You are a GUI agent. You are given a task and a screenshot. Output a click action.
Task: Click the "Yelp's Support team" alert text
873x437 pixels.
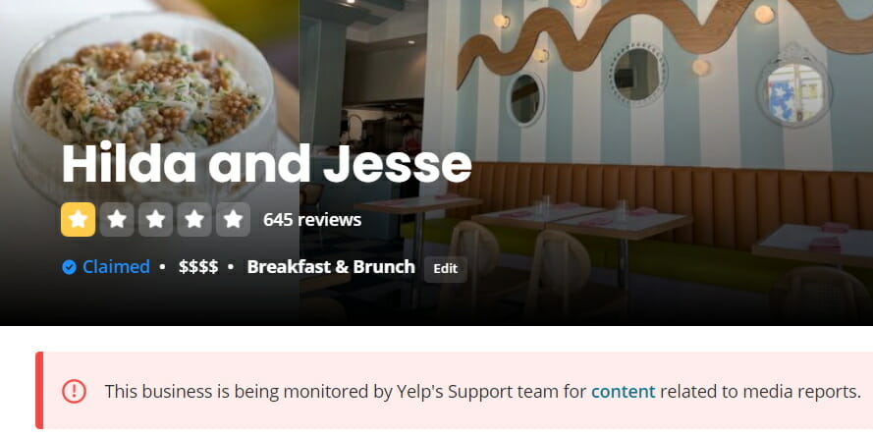[x=476, y=391]
